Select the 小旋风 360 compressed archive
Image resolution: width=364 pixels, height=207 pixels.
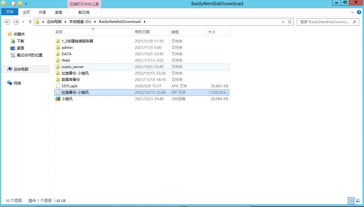[67, 99]
